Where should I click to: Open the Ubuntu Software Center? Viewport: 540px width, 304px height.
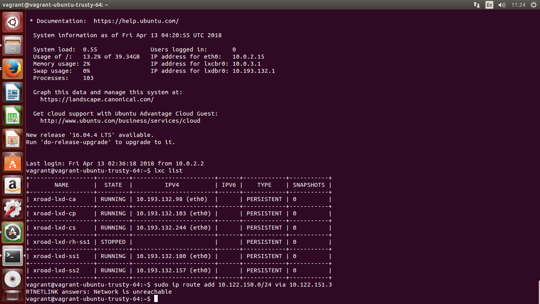coord(13,162)
